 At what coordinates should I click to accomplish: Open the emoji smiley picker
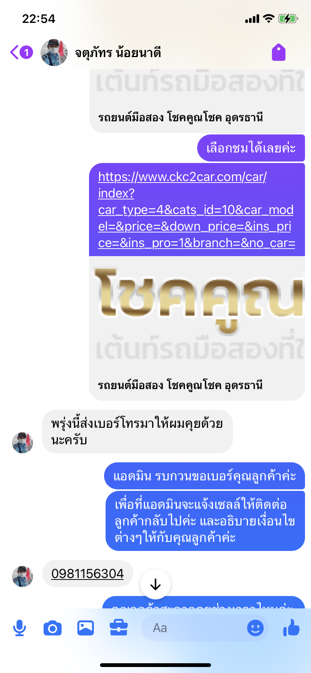(255, 628)
